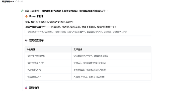Click the target icon beside 灵魂拷问

pyautogui.click(x=26, y=88)
